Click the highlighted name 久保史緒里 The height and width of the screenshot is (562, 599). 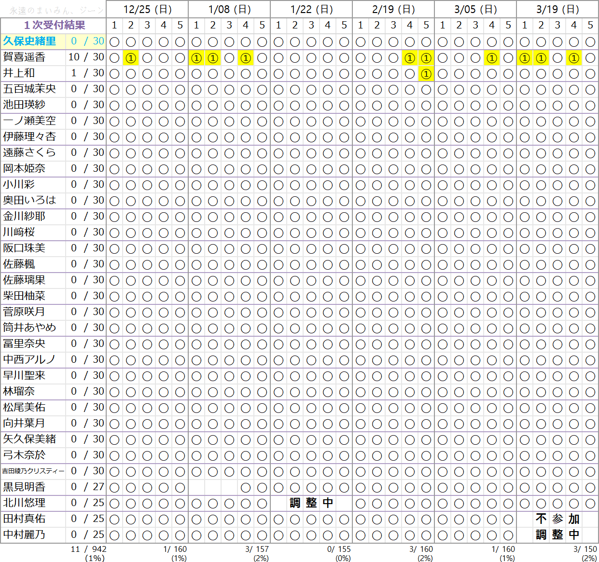tap(29, 41)
